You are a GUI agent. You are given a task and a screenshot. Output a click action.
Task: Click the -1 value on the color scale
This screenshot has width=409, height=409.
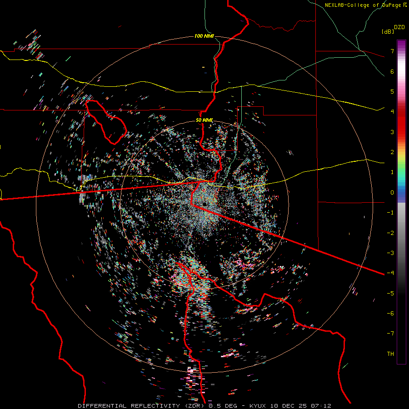click(390, 213)
